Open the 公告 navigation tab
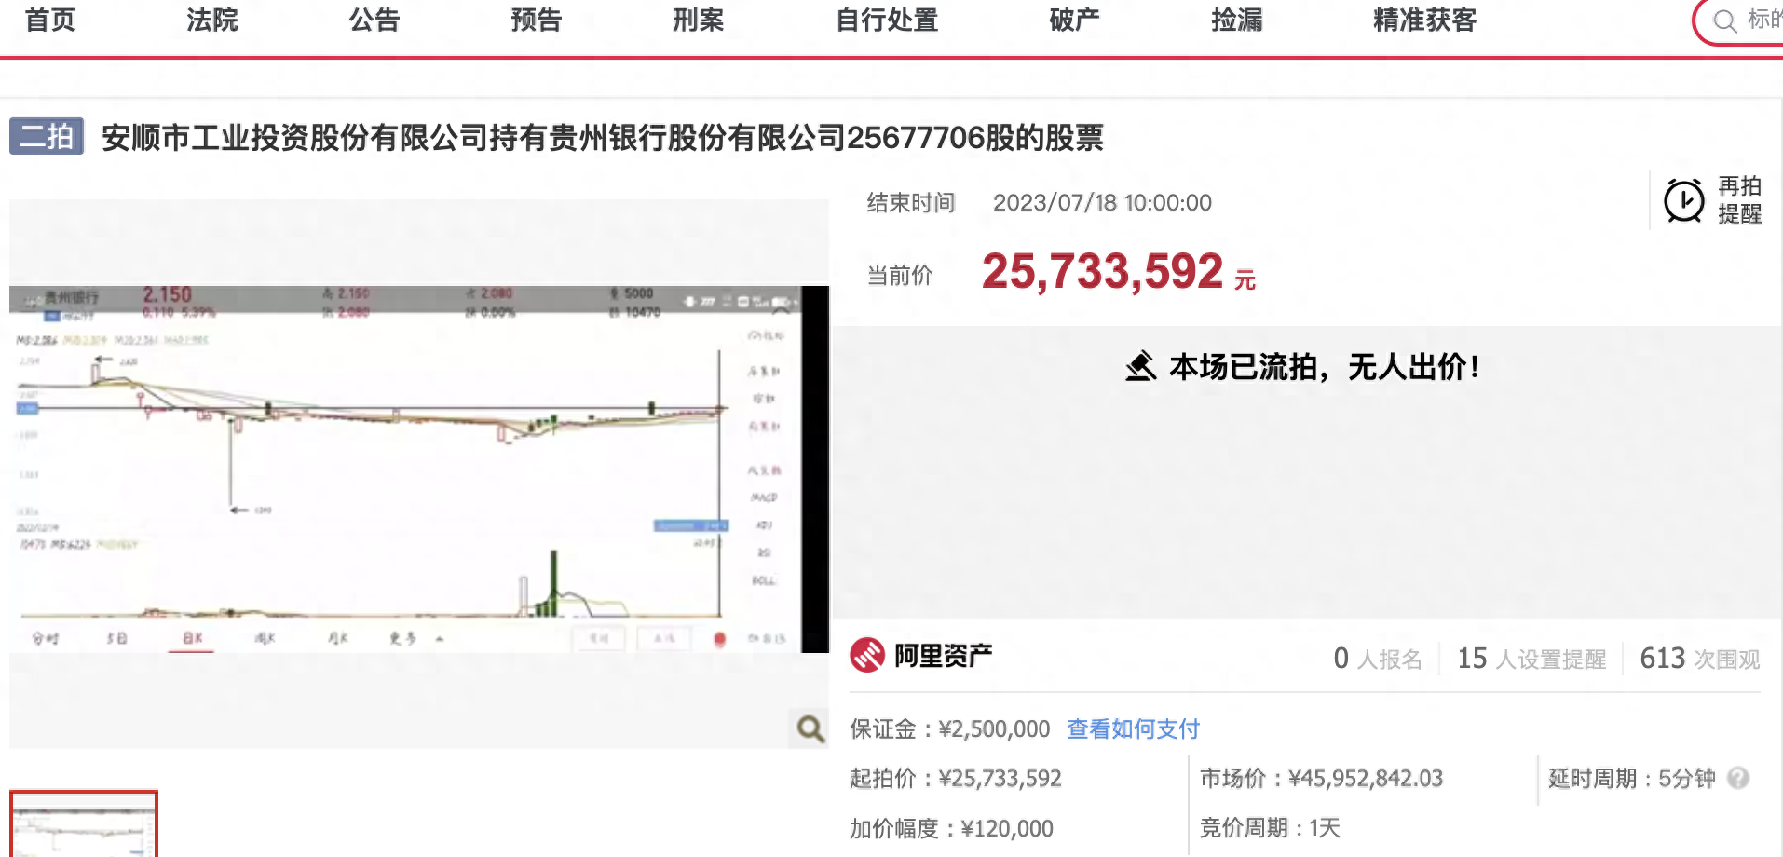 (x=374, y=20)
